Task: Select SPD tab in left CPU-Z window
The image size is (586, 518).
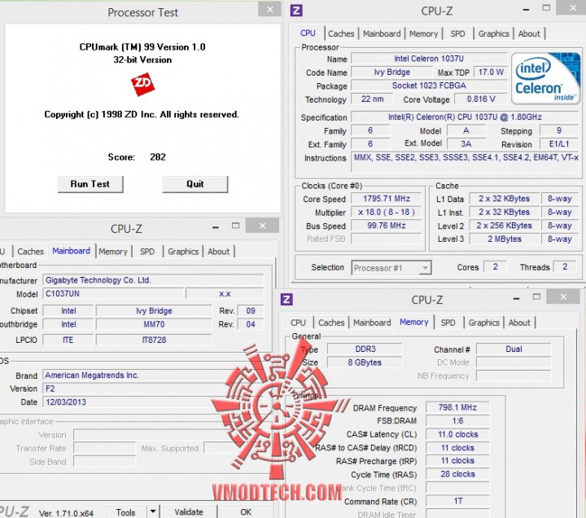Action: tap(147, 252)
